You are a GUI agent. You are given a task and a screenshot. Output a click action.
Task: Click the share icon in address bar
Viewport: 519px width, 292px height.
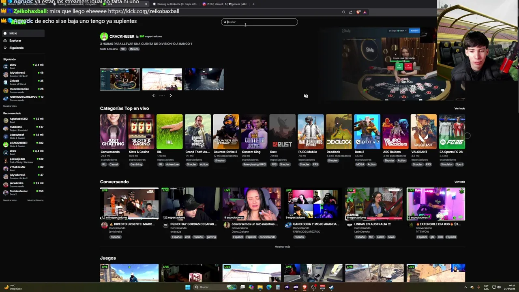pyautogui.click(x=351, y=12)
